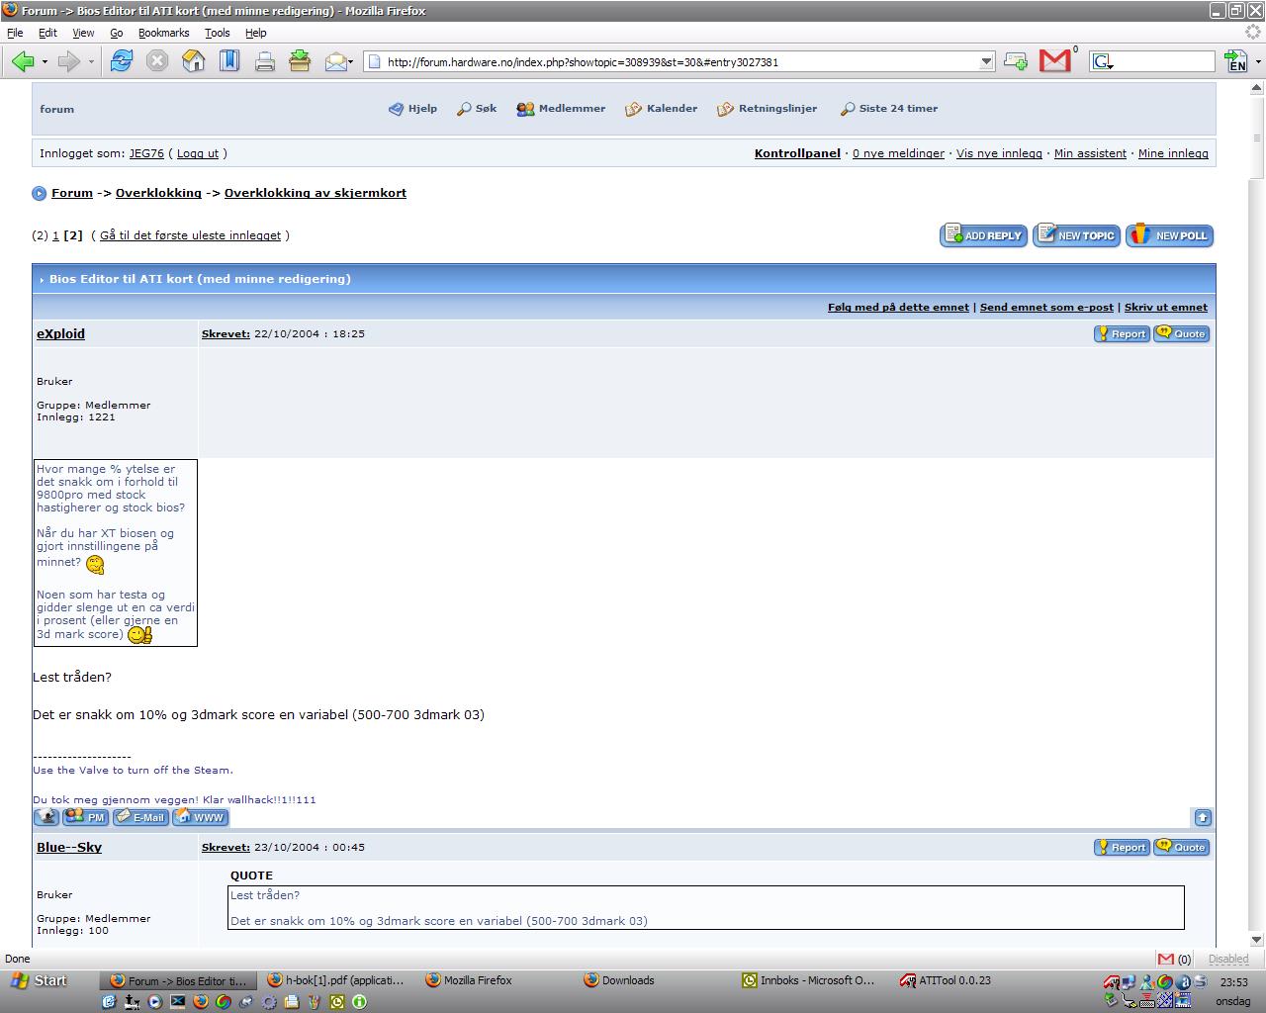Open the Help menu

pyautogui.click(x=255, y=33)
